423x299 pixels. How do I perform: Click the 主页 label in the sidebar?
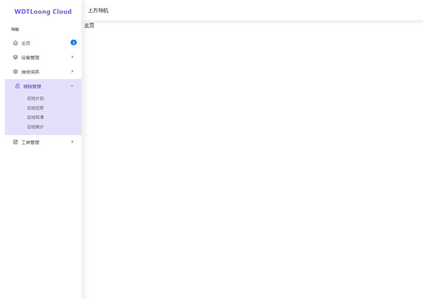point(26,44)
